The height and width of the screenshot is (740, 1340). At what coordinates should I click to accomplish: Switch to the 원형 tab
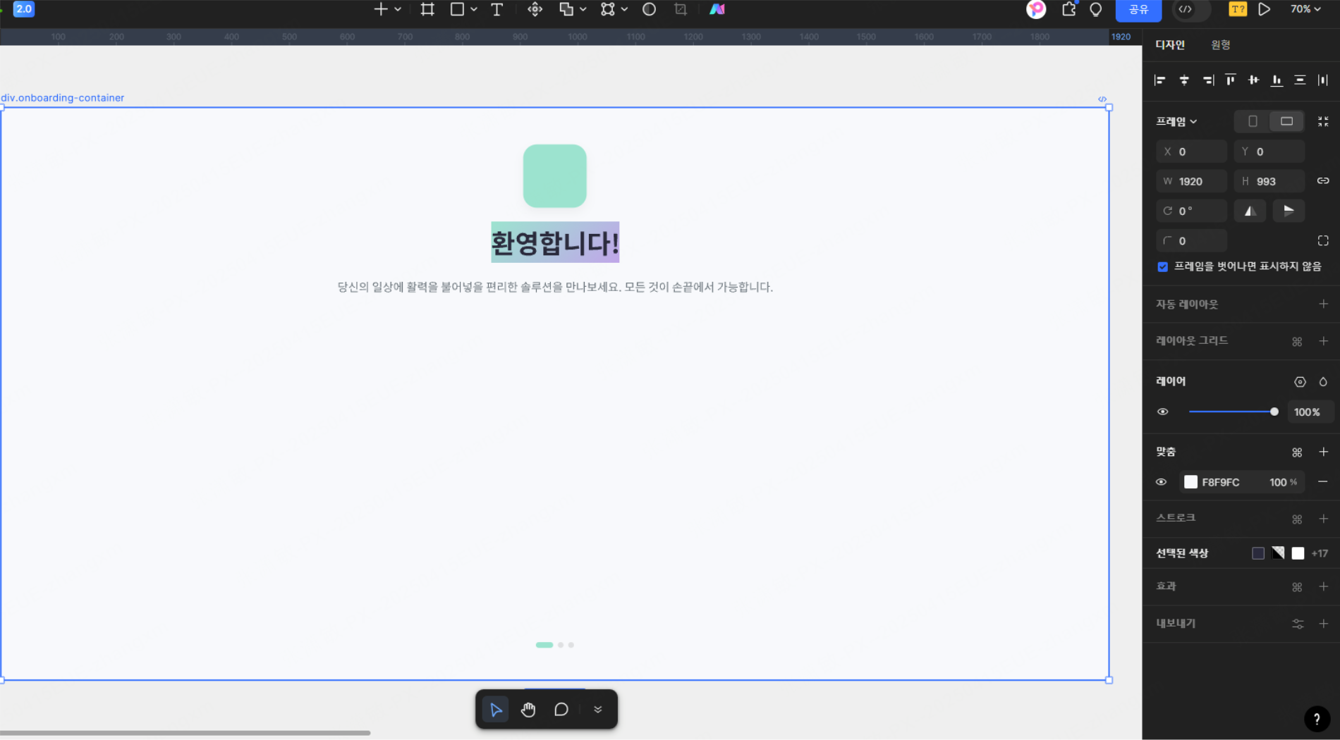click(1219, 44)
